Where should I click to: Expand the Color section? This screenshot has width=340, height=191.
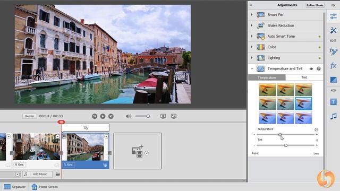(x=252, y=47)
